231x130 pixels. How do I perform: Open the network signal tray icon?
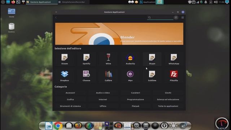(197, 2)
